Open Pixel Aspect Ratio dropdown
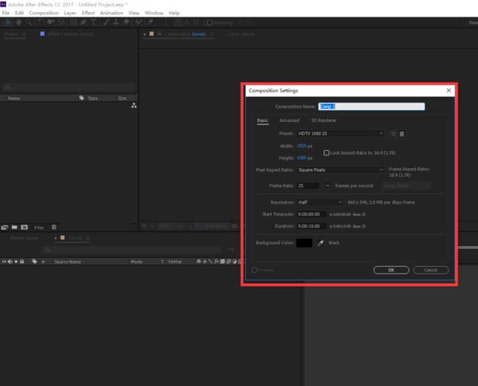 click(340, 170)
